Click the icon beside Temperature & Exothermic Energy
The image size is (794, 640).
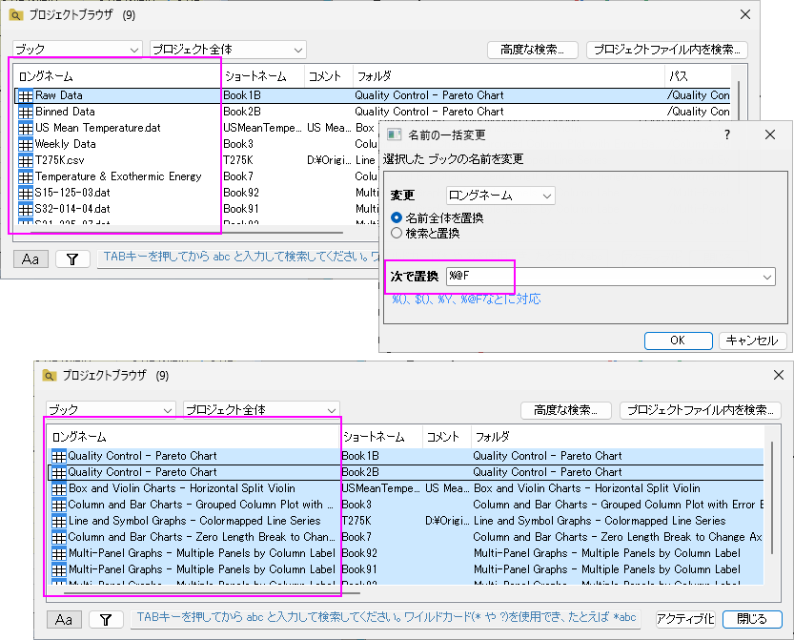[26, 176]
